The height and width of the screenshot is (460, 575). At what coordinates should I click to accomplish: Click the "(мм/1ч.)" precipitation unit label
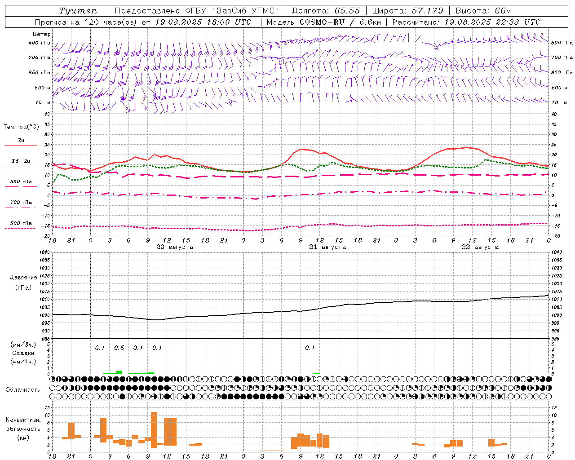point(23,362)
